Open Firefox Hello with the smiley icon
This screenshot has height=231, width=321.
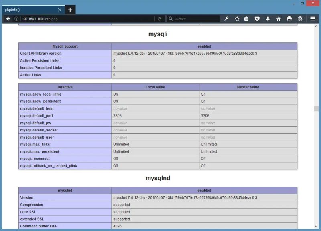click(x=289, y=18)
